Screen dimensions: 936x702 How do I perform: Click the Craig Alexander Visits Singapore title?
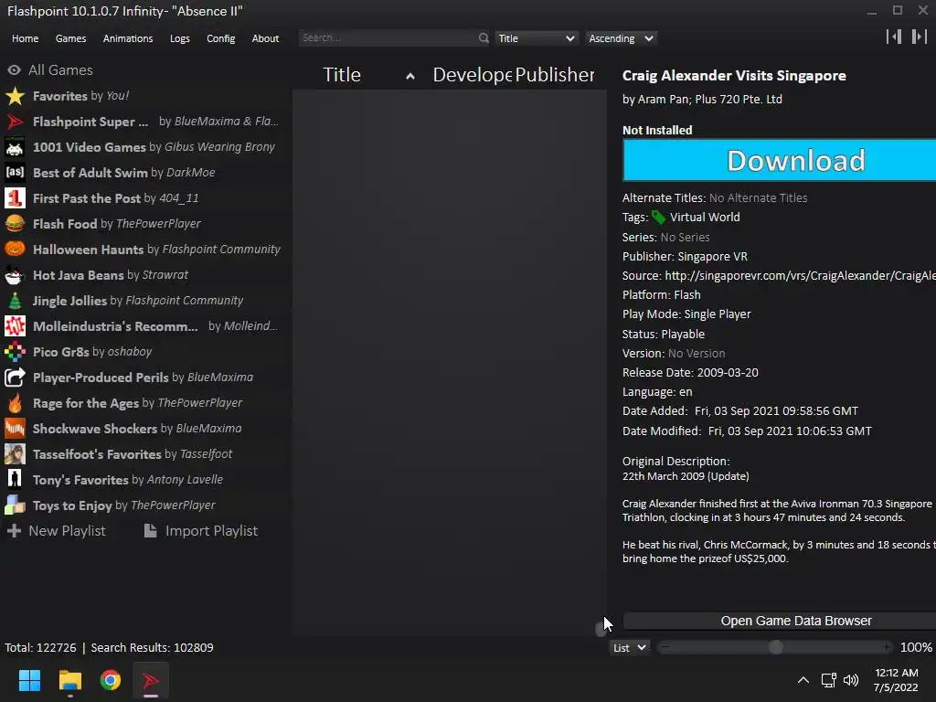pos(734,76)
